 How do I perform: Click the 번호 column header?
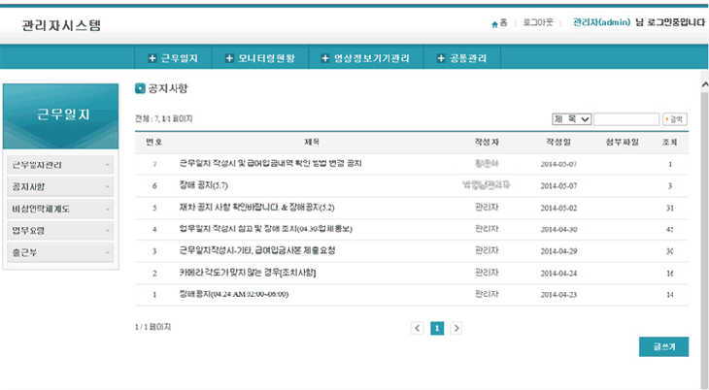tap(153, 142)
